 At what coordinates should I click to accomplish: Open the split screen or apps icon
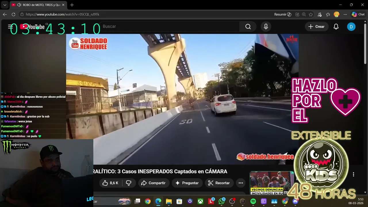tap(297, 14)
